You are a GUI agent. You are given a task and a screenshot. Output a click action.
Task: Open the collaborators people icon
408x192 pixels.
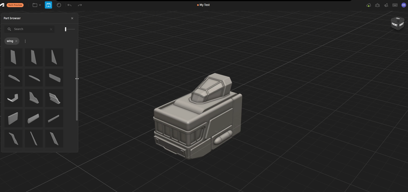377,5
